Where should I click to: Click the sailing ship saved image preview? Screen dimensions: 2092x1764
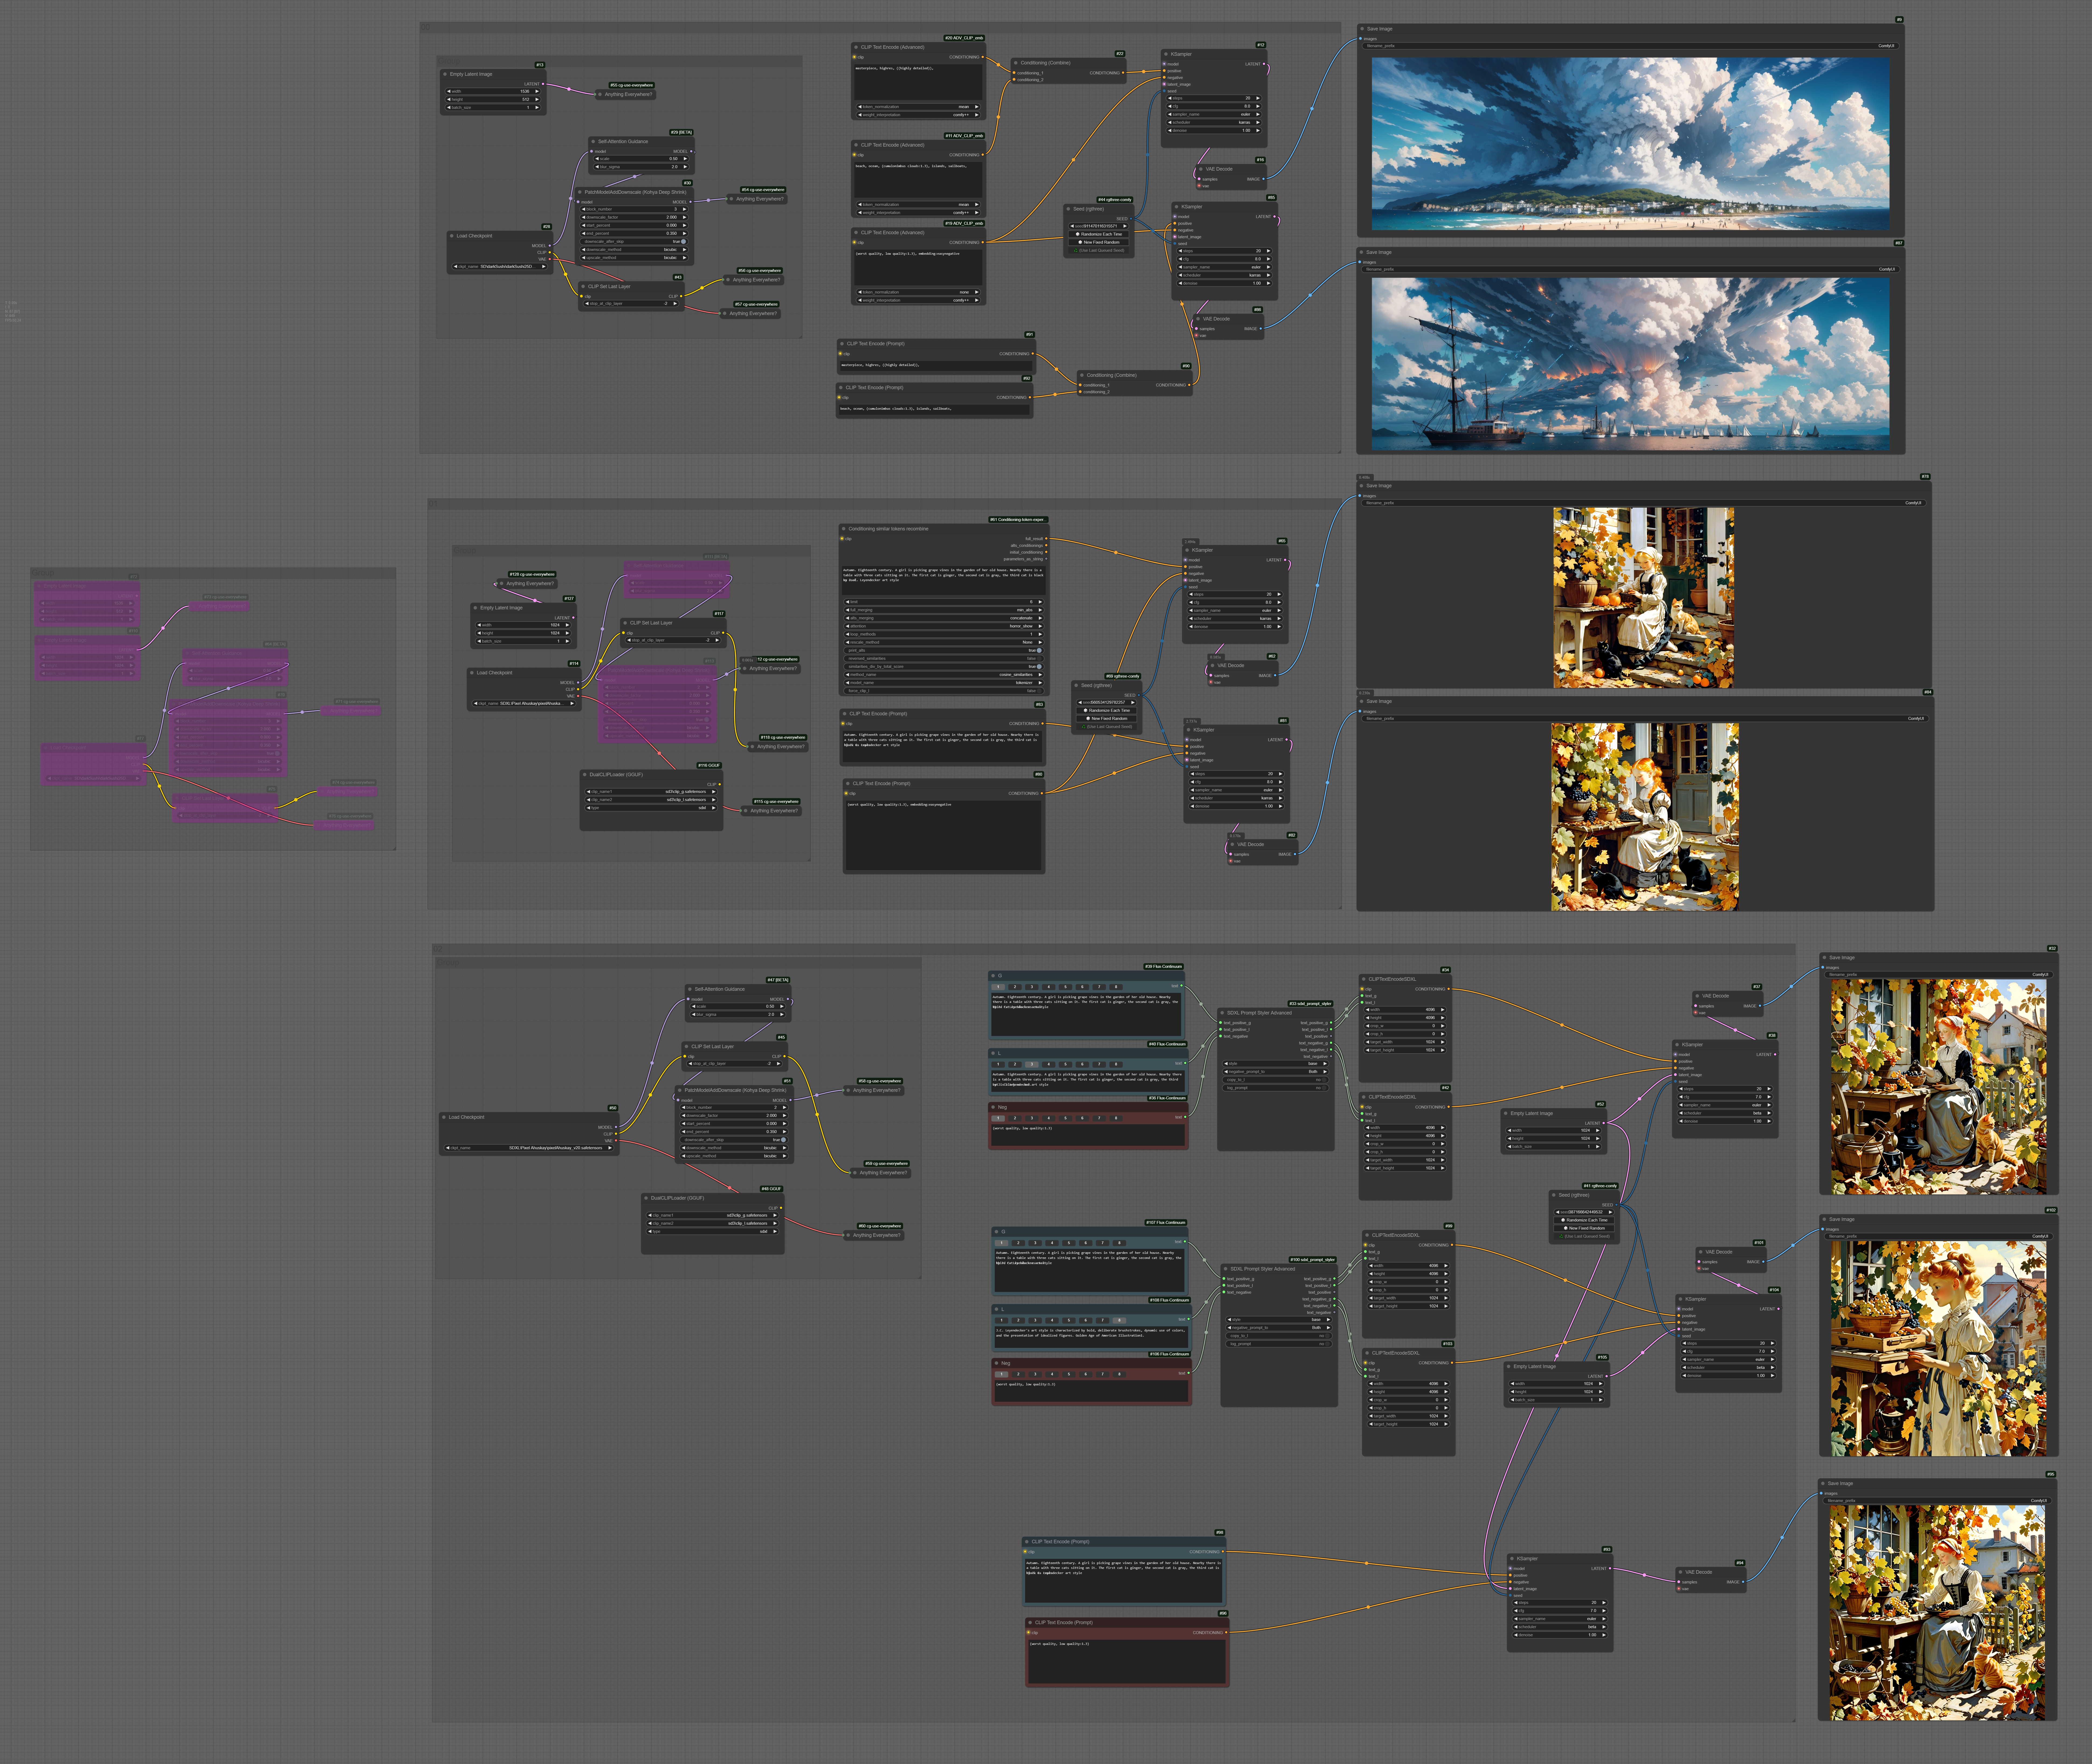pos(1631,364)
